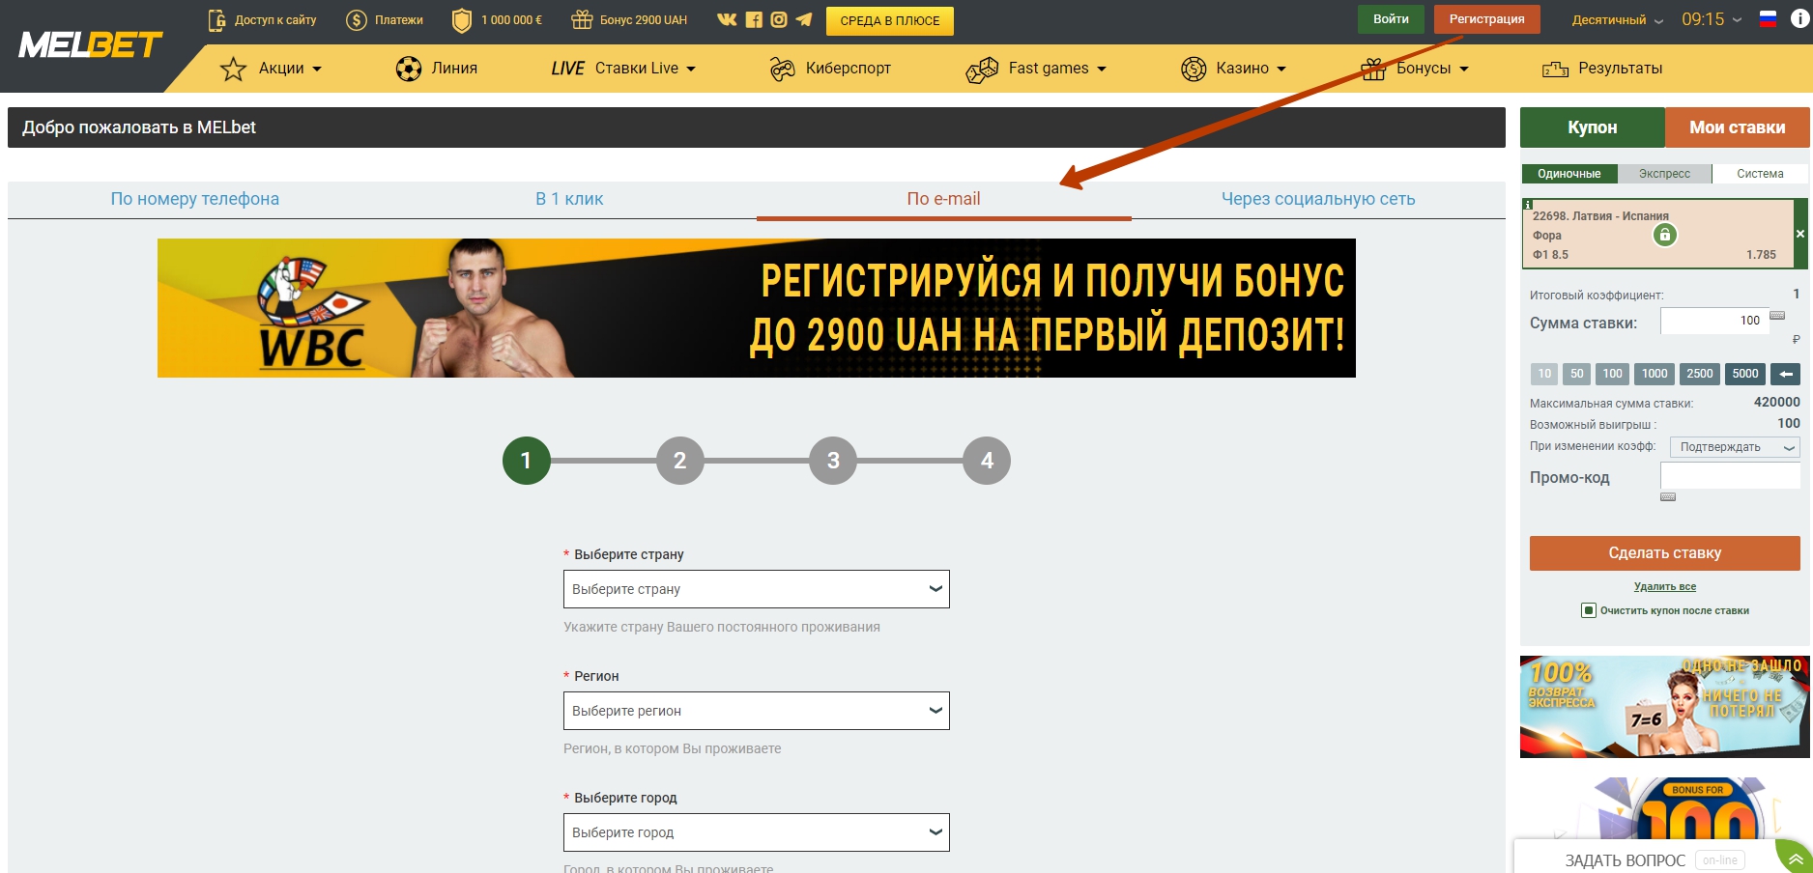Click the Сумма ставки input field

pyautogui.click(x=1714, y=321)
